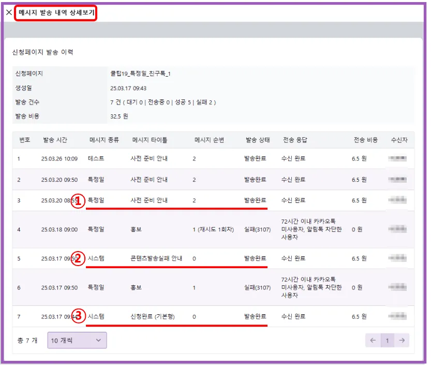This screenshot has height=366, width=431.
Task: Click 실패(3107) status in row 6
Action: (x=258, y=288)
